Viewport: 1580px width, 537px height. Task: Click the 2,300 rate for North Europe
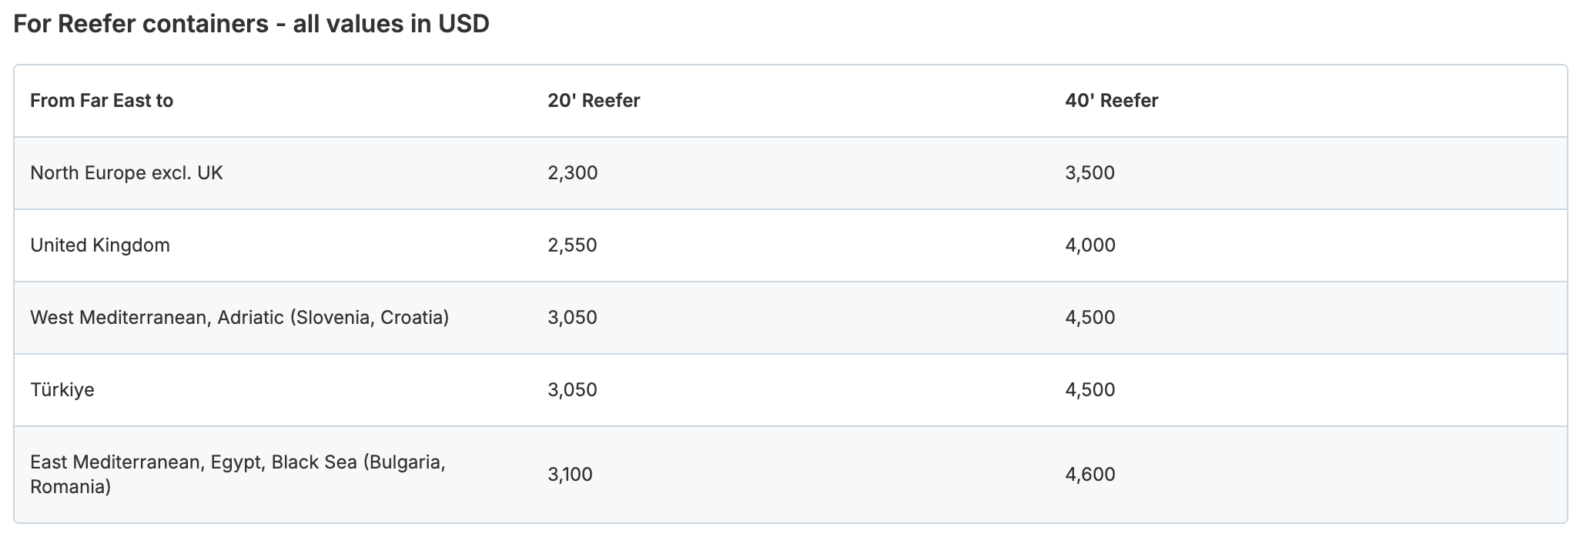pyautogui.click(x=573, y=173)
